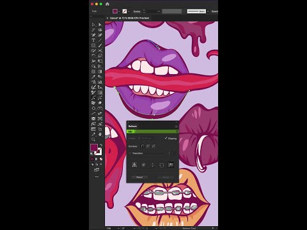The height and width of the screenshot is (230, 307).
Task: Select the Pen tool
Action: click(93, 35)
